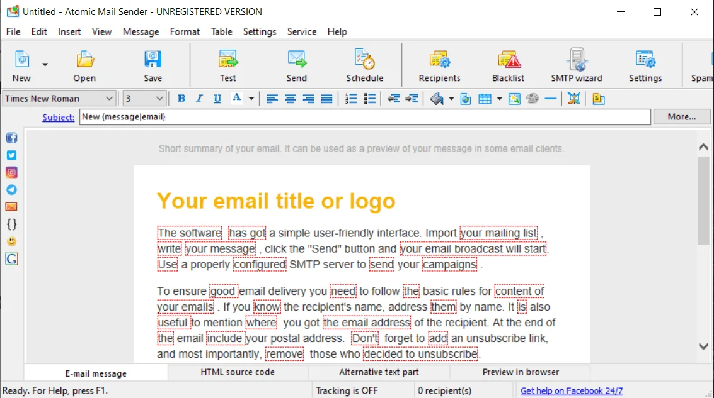Image resolution: width=714 pixels, height=398 pixels.
Task: Click the More button beside Subject
Action: [682, 116]
